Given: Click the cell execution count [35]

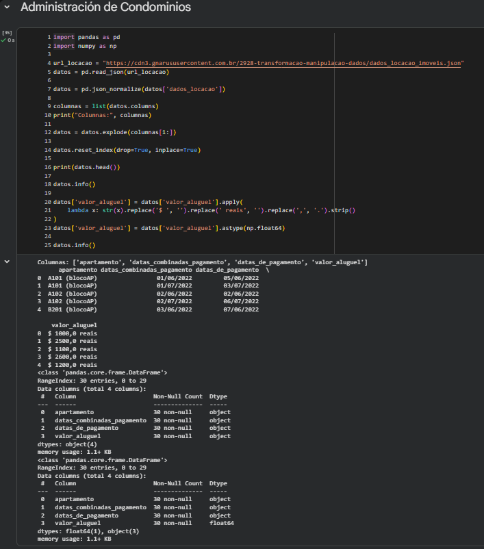Looking at the screenshot, I should click(x=8, y=32).
